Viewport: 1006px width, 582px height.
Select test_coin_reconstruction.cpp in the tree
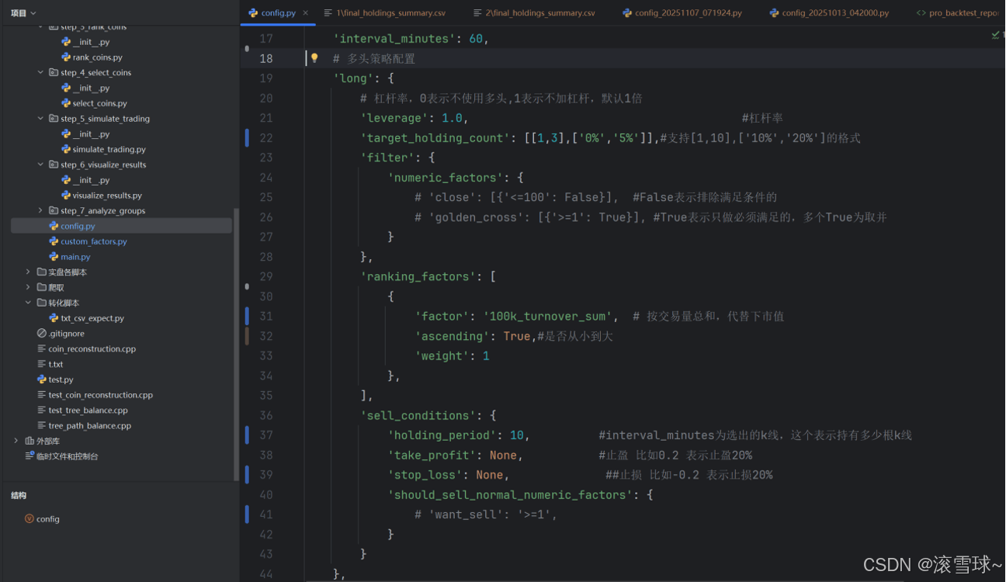coord(100,395)
